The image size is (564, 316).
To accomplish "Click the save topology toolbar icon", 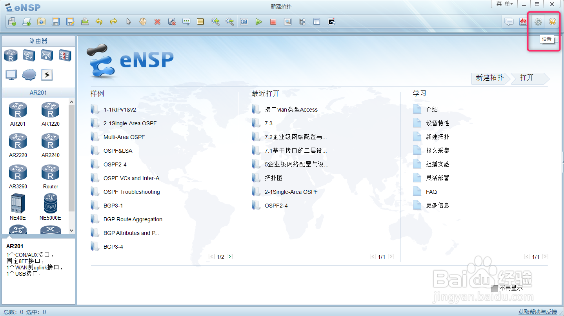I will (55, 22).
